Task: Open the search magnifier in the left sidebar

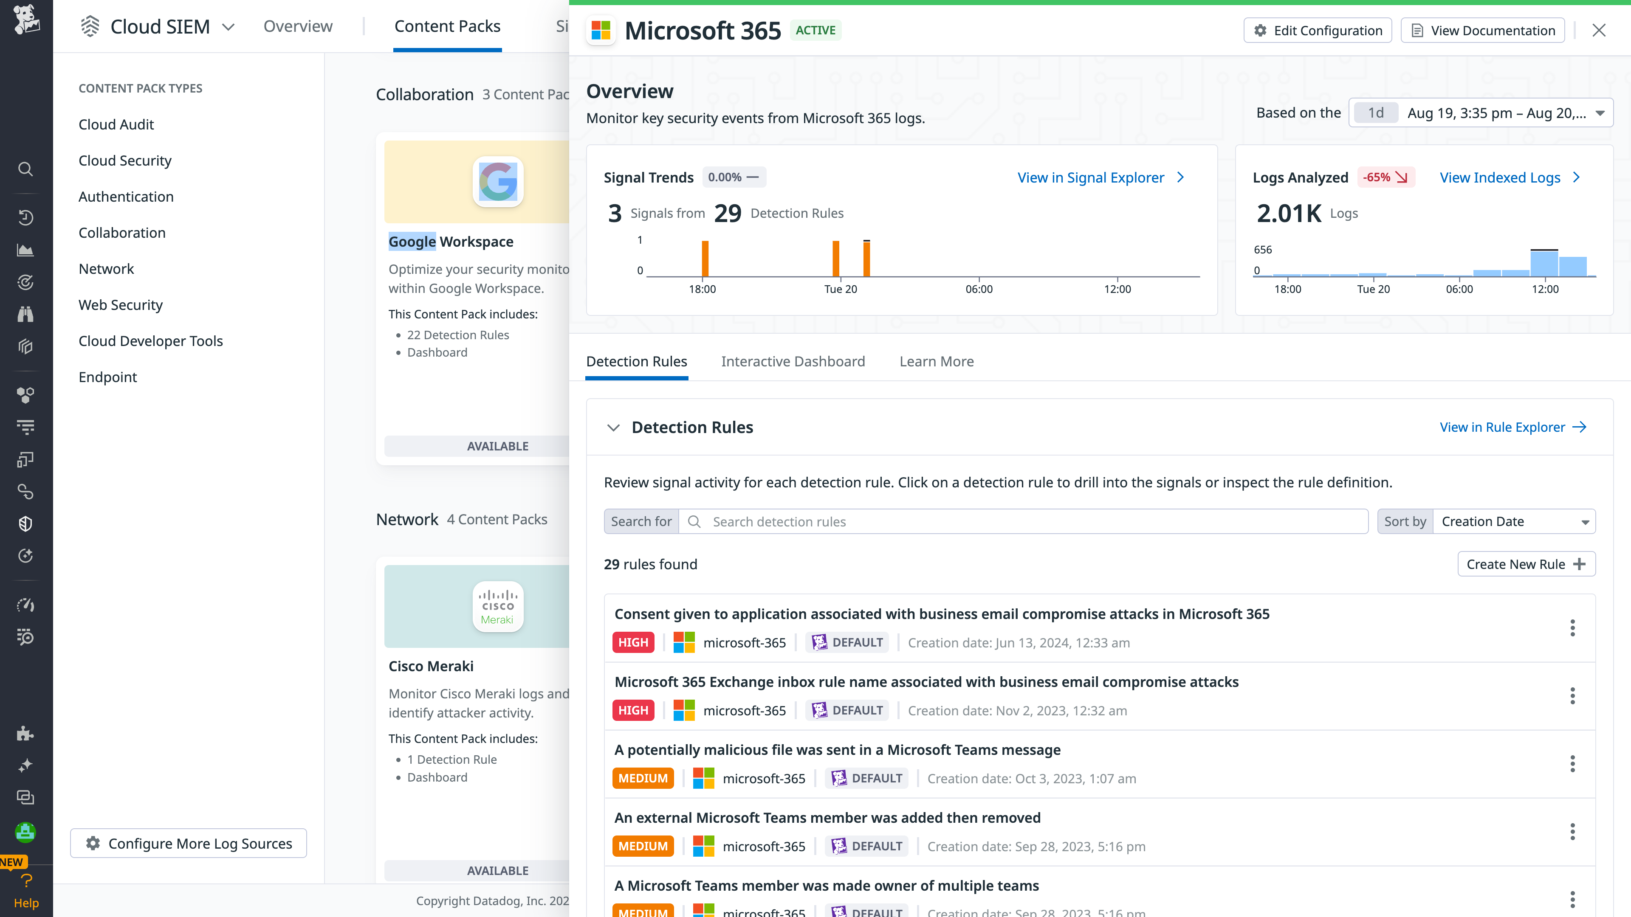Action: (x=25, y=169)
